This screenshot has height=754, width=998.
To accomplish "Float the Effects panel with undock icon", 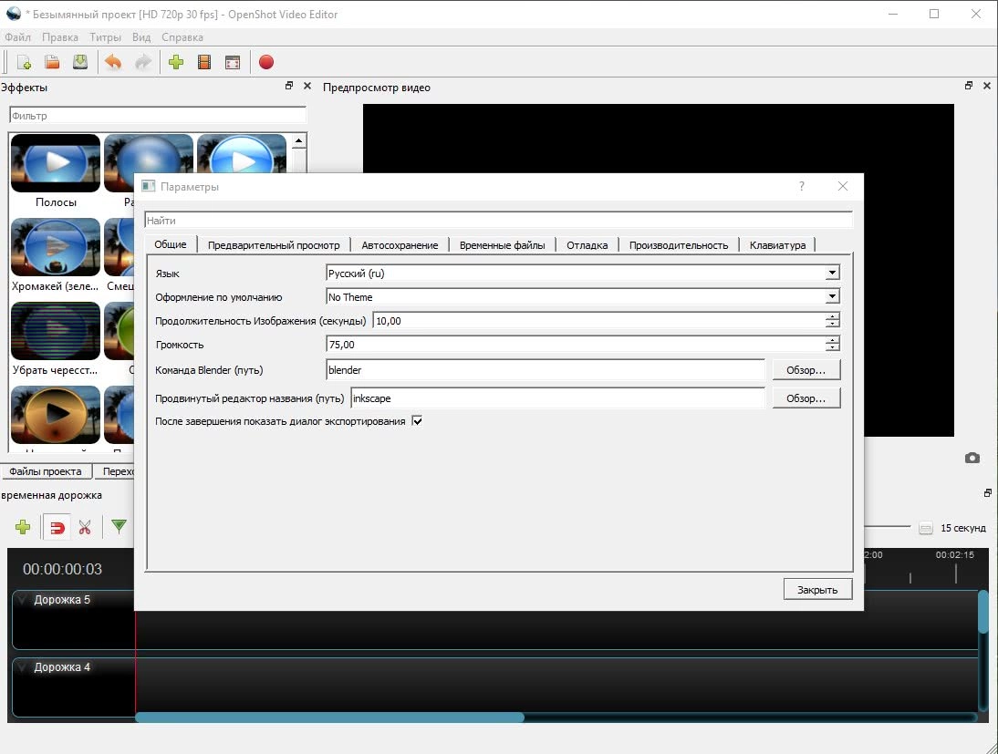I will click(289, 86).
